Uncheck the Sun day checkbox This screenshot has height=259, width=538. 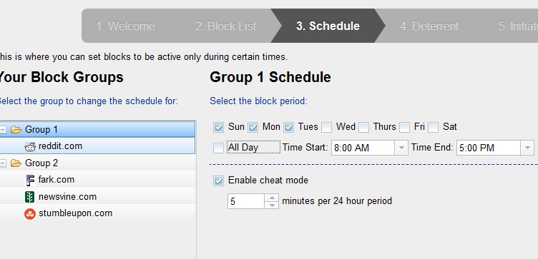click(x=219, y=127)
